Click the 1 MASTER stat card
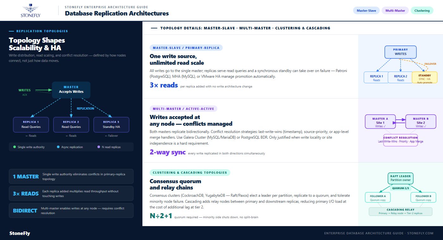Screen dimensions: 443x240 (x=71, y=177)
